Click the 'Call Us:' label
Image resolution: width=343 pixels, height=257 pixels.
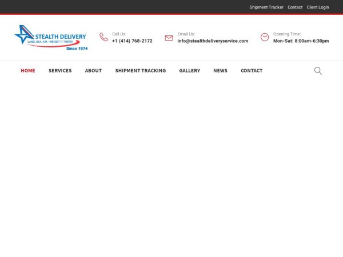point(119,34)
